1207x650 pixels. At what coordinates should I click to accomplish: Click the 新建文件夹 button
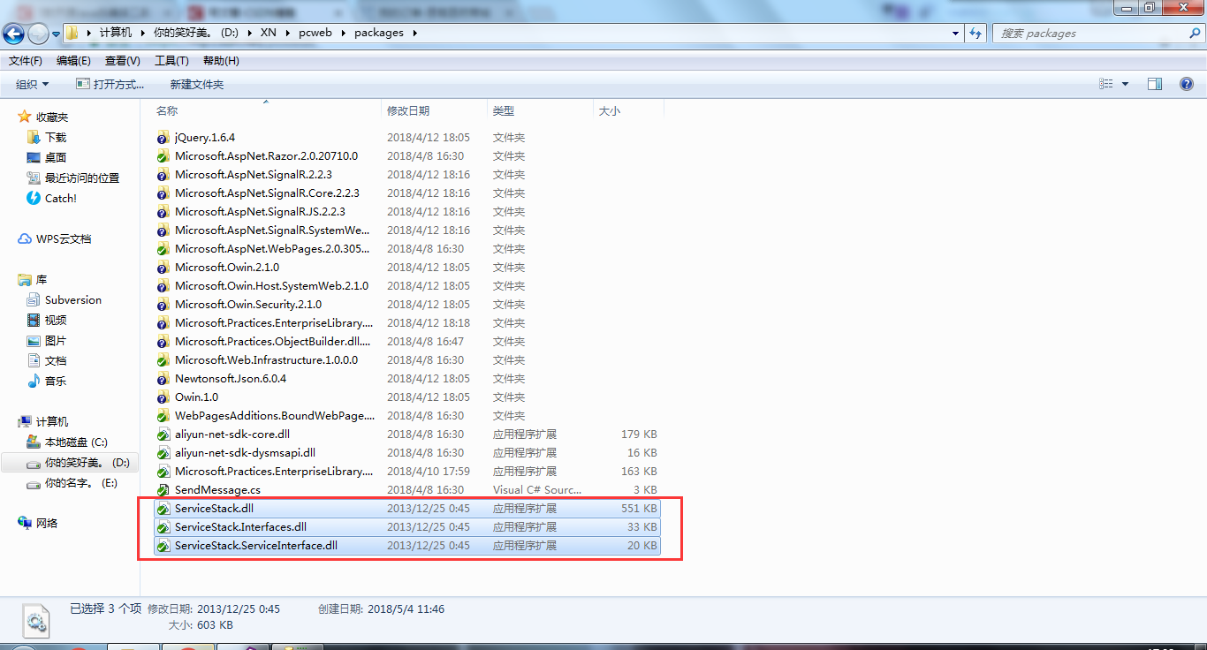coord(197,84)
